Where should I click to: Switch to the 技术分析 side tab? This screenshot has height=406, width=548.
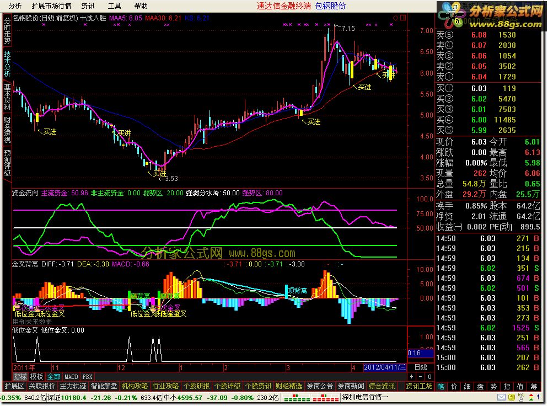(7, 63)
